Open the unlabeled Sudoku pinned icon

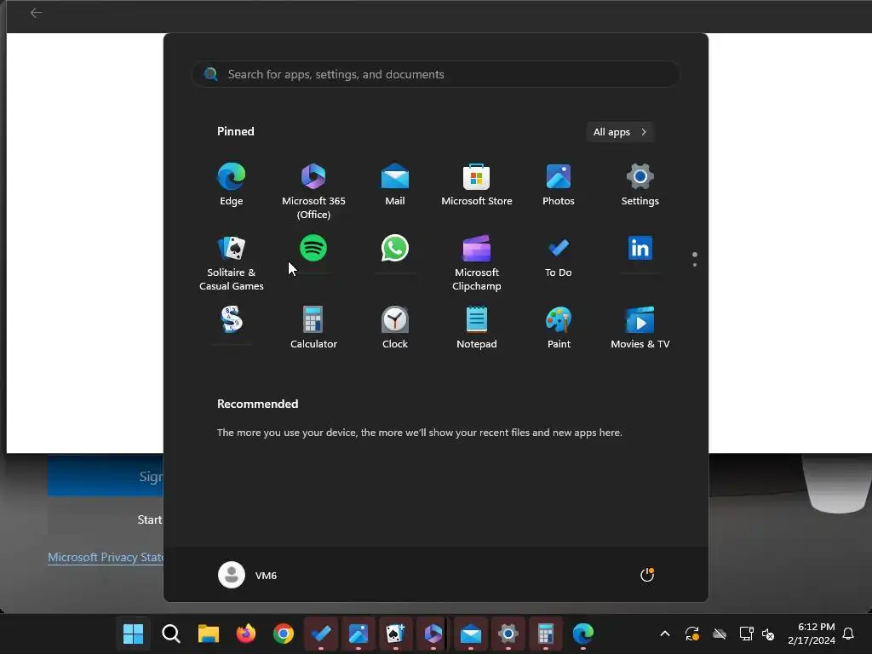click(232, 320)
